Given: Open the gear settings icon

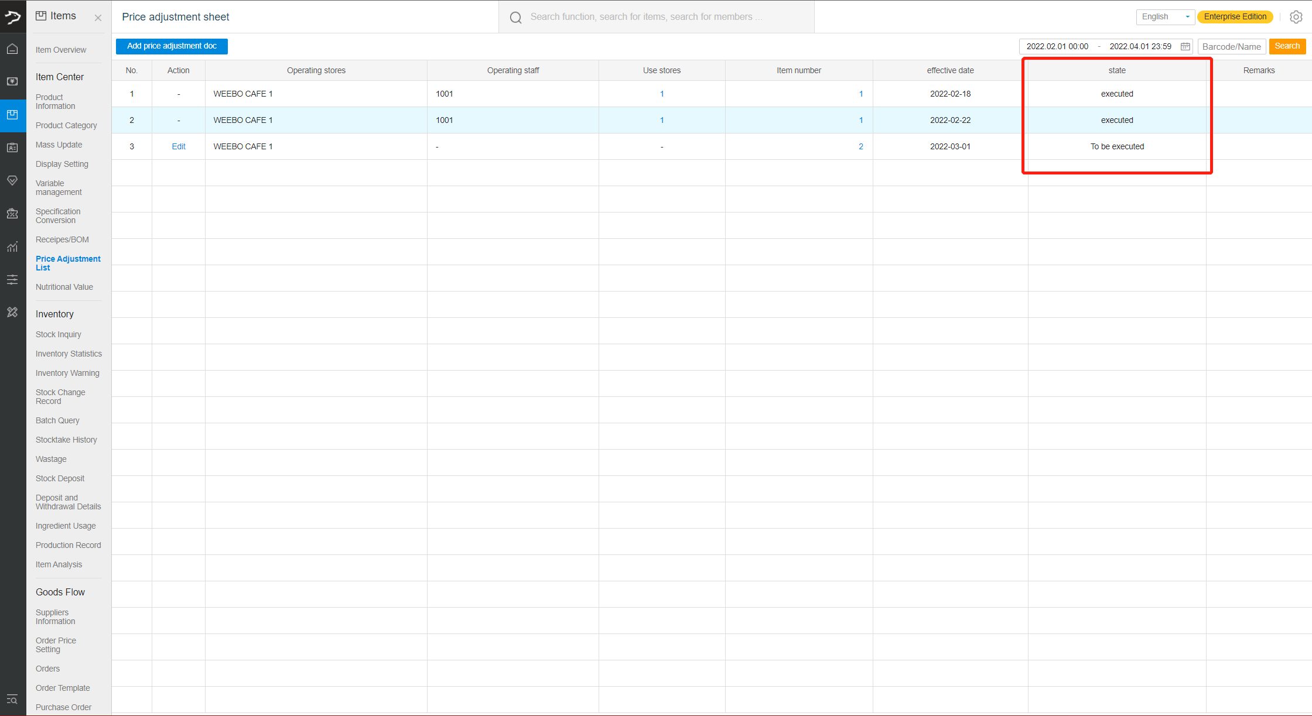Looking at the screenshot, I should (x=1296, y=17).
